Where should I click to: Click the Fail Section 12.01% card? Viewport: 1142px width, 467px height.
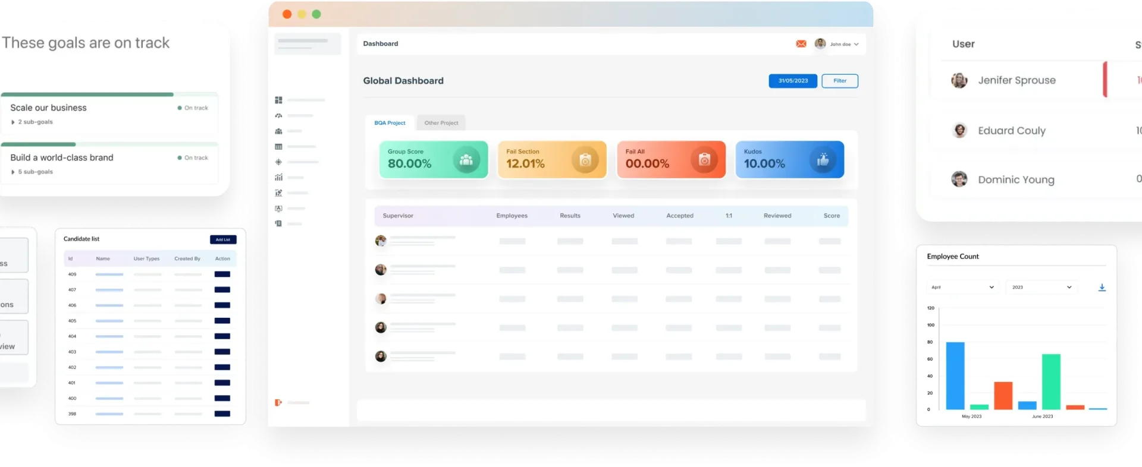pos(552,160)
